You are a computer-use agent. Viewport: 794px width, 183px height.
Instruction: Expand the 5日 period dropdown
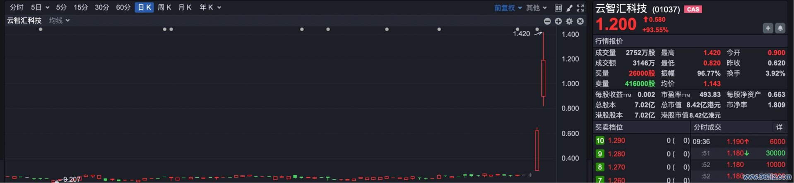[40, 7]
